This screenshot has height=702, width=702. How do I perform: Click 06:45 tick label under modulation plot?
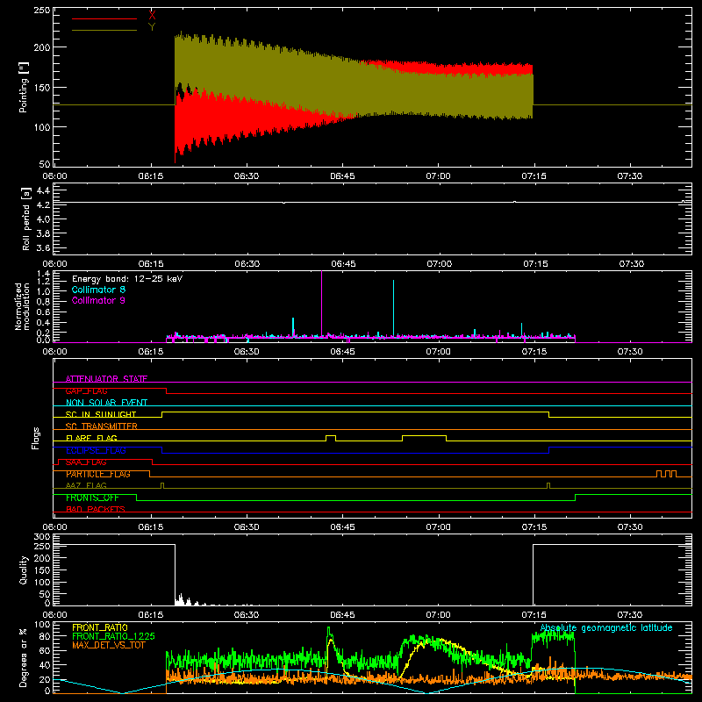pyautogui.click(x=342, y=352)
